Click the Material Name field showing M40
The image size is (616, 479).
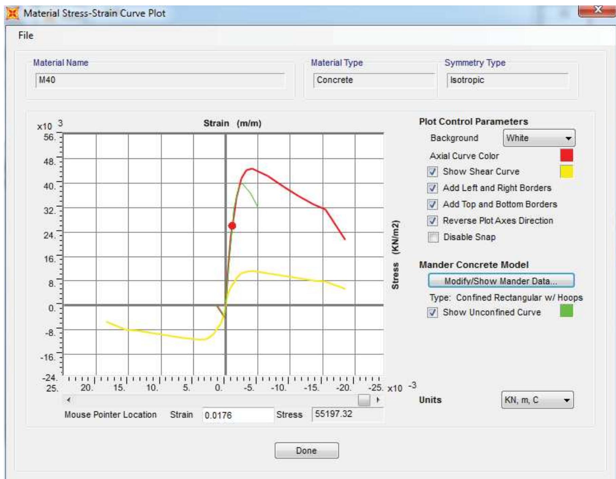160,80
